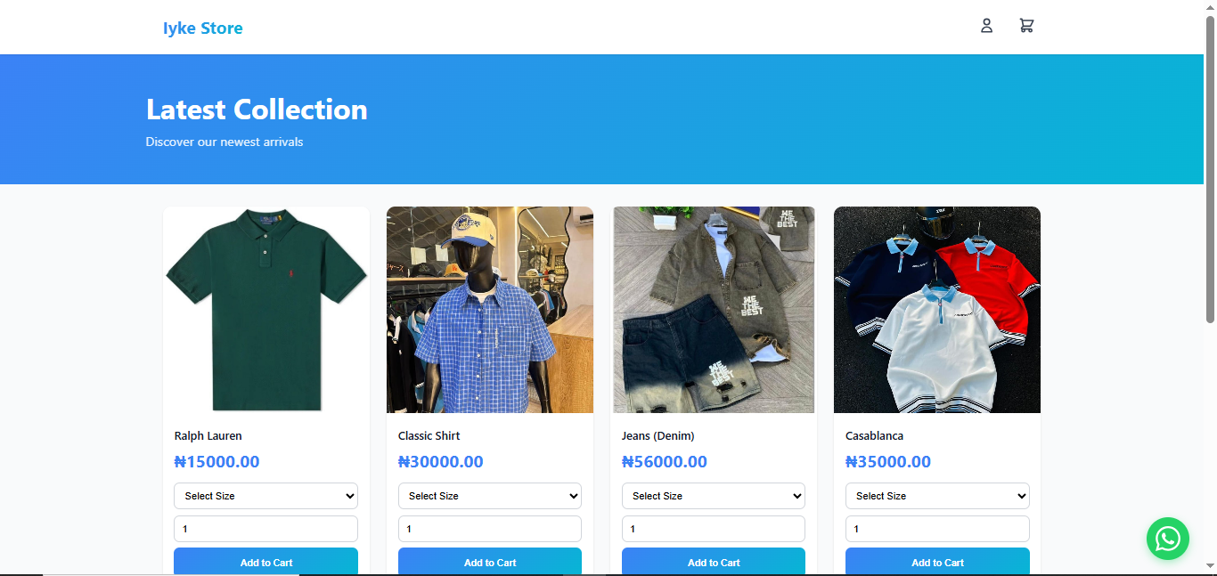1217x576 pixels.
Task: View the green Ralph Lauren polo image
Action: coord(265,310)
